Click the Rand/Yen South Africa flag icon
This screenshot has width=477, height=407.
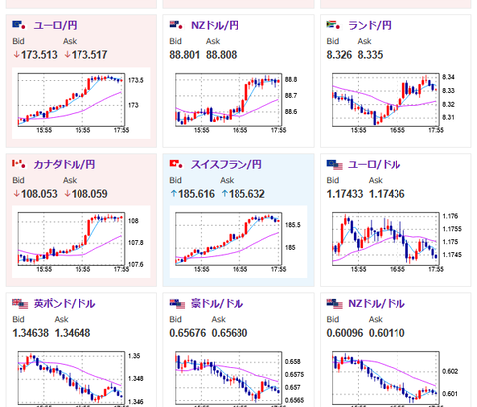click(333, 25)
